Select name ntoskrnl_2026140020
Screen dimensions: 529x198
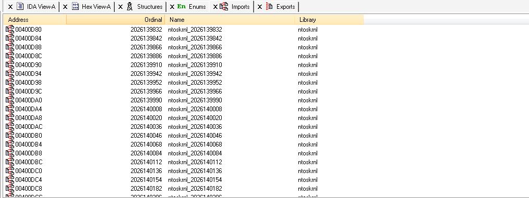click(195, 117)
